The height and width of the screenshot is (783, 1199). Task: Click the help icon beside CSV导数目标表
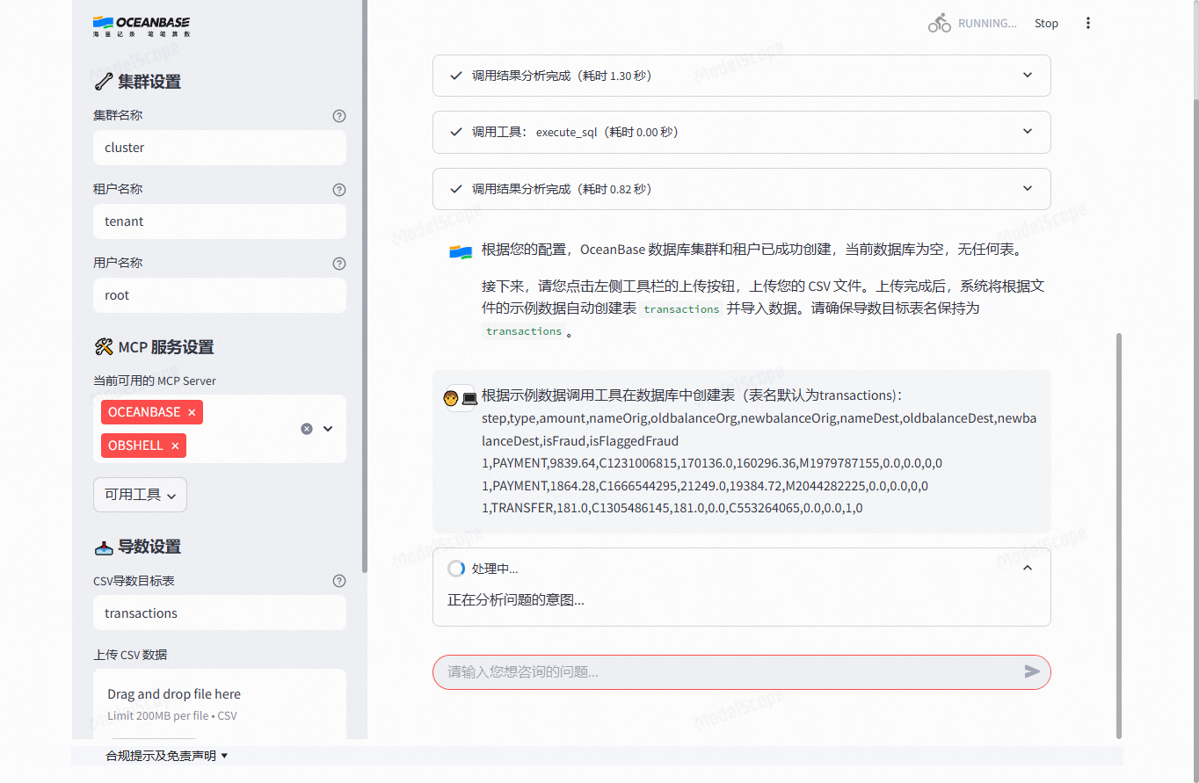coord(339,581)
